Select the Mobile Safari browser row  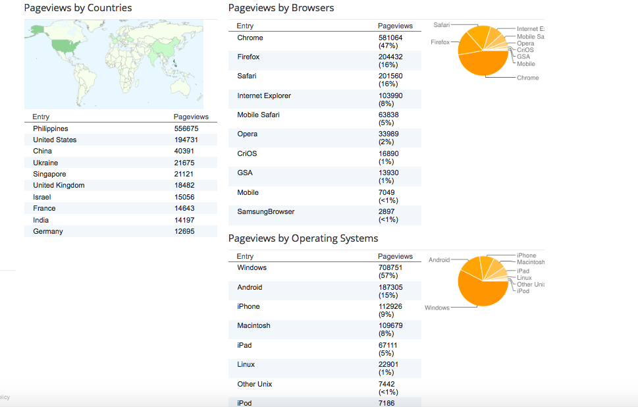pyautogui.click(x=325, y=119)
